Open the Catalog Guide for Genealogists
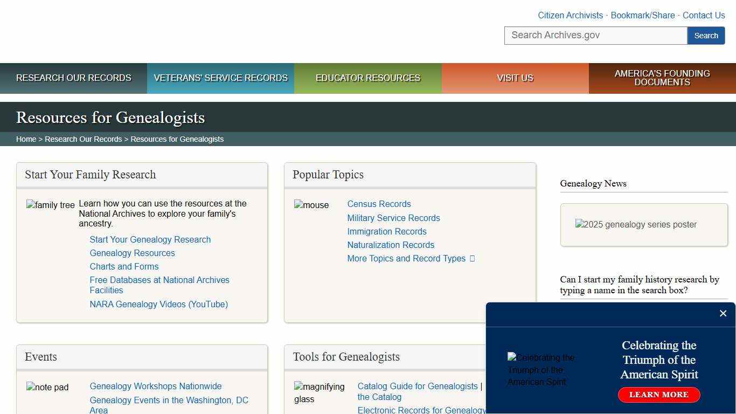736x414 pixels. [x=417, y=386]
